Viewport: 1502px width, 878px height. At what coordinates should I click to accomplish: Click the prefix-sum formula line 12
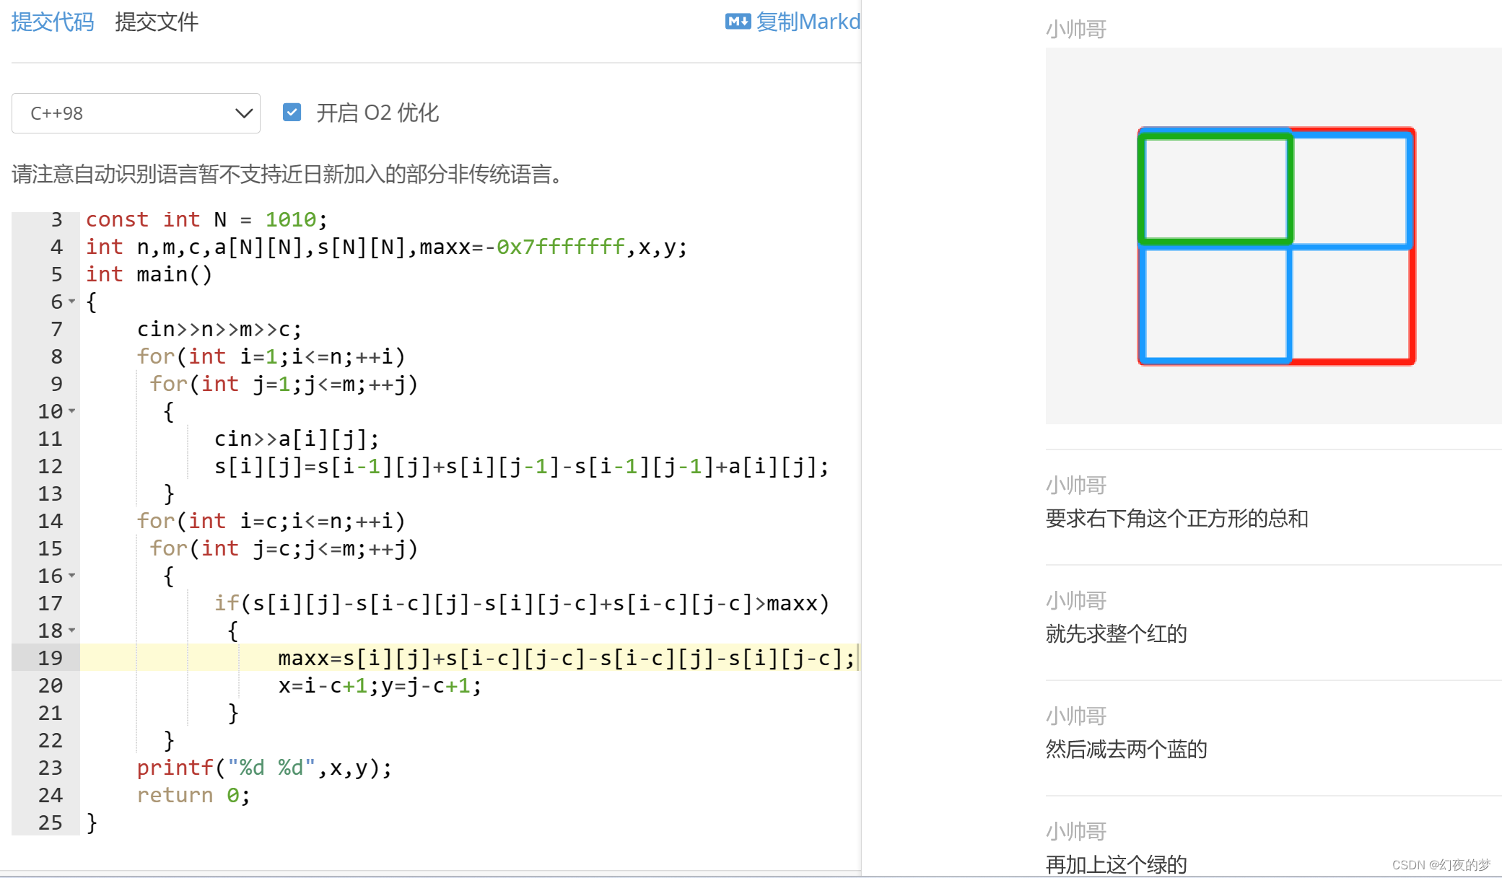point(521,466)
